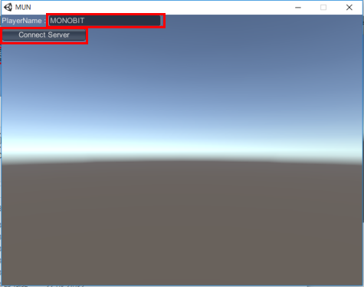Click the colon after PlayerName label
Image resolution: width=364 pixels, height=287 pixels.
point(44,21)
